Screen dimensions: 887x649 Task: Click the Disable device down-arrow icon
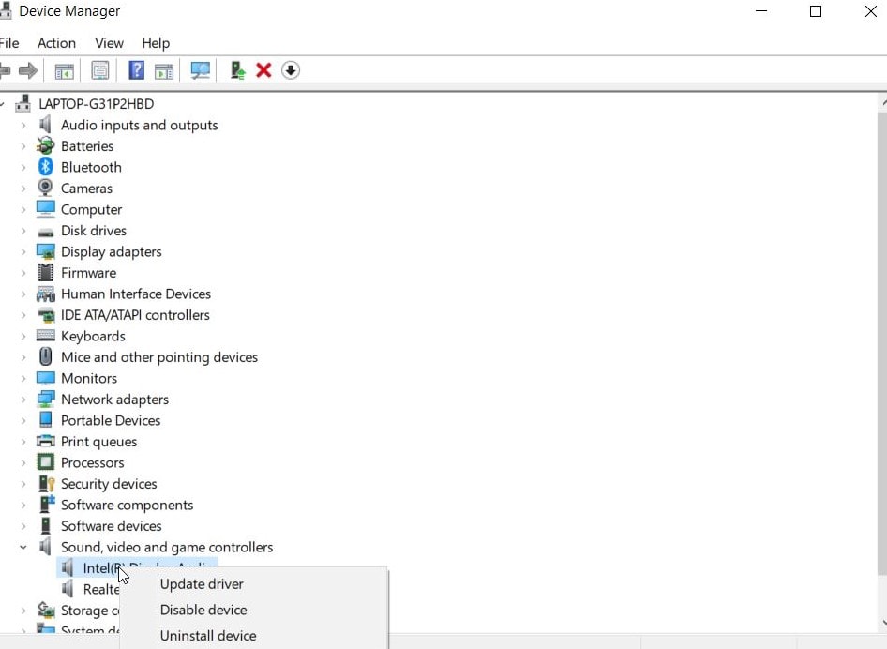pos(291,70)
